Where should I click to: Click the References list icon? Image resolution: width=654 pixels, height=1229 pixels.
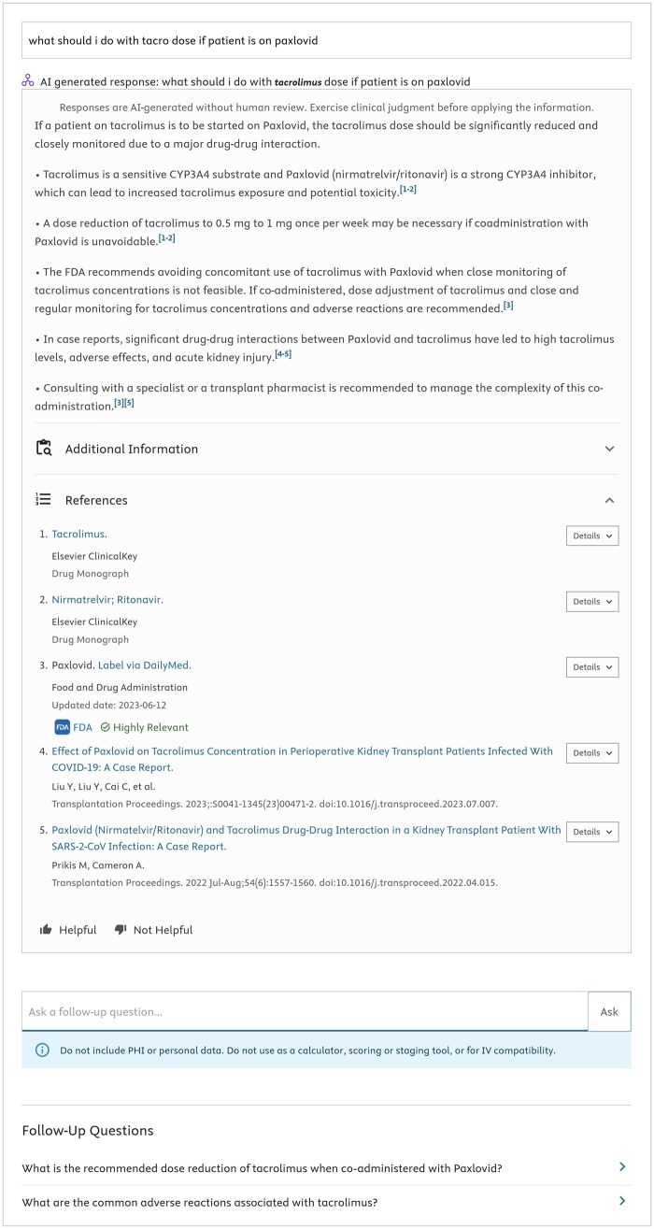coord(43,499)
